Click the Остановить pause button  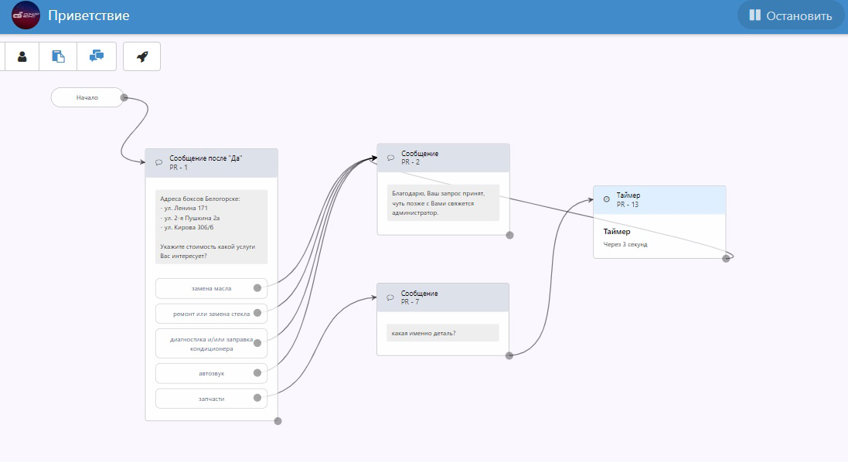coord(790,15)
